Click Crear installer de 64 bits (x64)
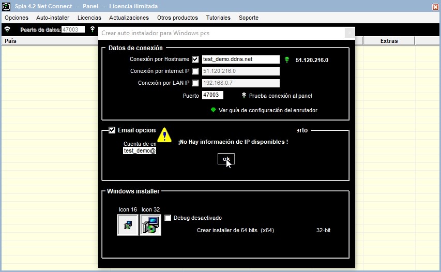 (x=235, y=230)
